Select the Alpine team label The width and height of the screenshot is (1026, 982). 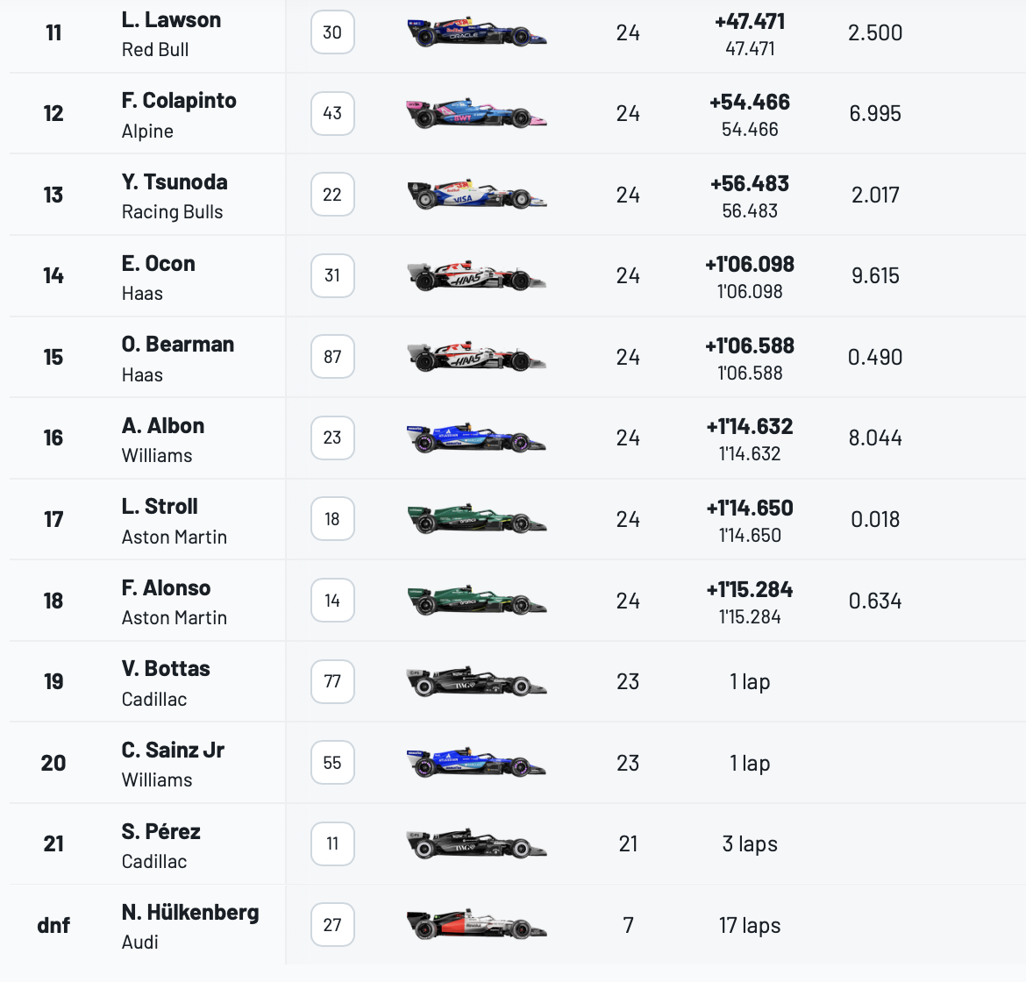[x=147, y=132]
